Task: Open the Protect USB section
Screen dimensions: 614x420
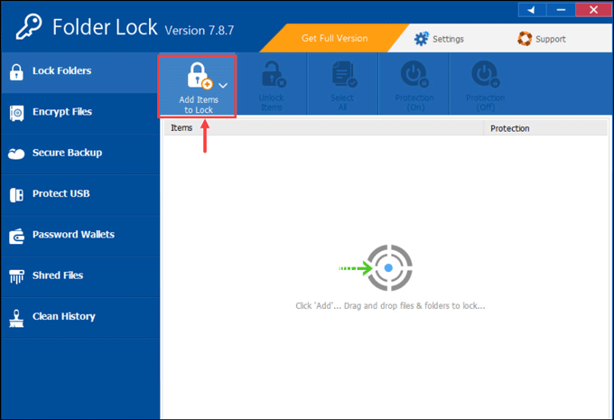Action: 79,195
